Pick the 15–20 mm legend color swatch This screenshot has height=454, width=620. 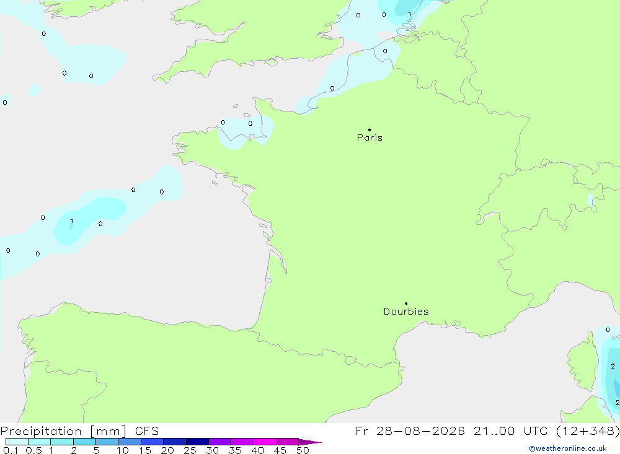tap(153, 442)
